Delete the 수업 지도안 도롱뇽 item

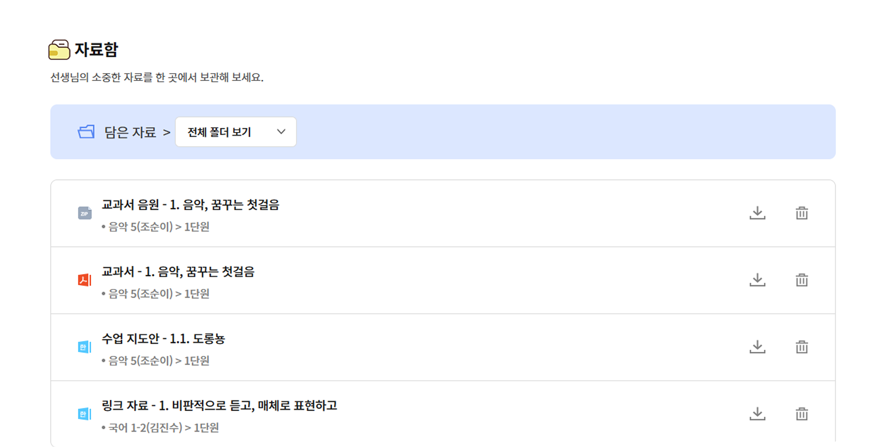802,347
